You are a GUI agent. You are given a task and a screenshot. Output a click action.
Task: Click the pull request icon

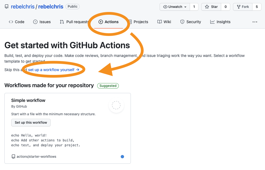(62, 22)
